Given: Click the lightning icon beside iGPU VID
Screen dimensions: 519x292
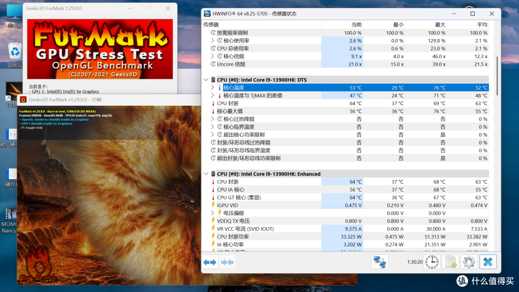Looking at the screenshot, I should pyautogui.click(x=213, y=205).
